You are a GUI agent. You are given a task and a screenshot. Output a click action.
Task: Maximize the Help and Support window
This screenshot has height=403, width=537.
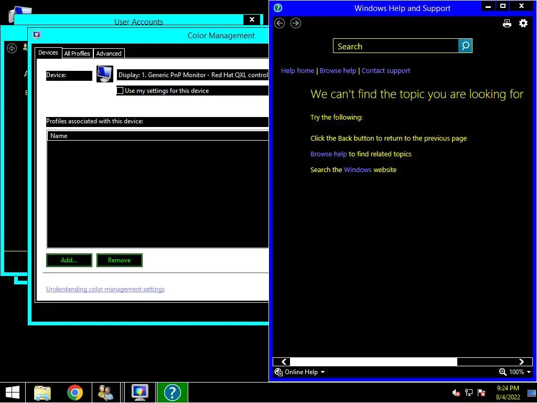pos(503,6)
